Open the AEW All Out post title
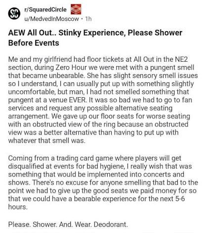This screenshot has height=233, width=209. coord(95,38)
